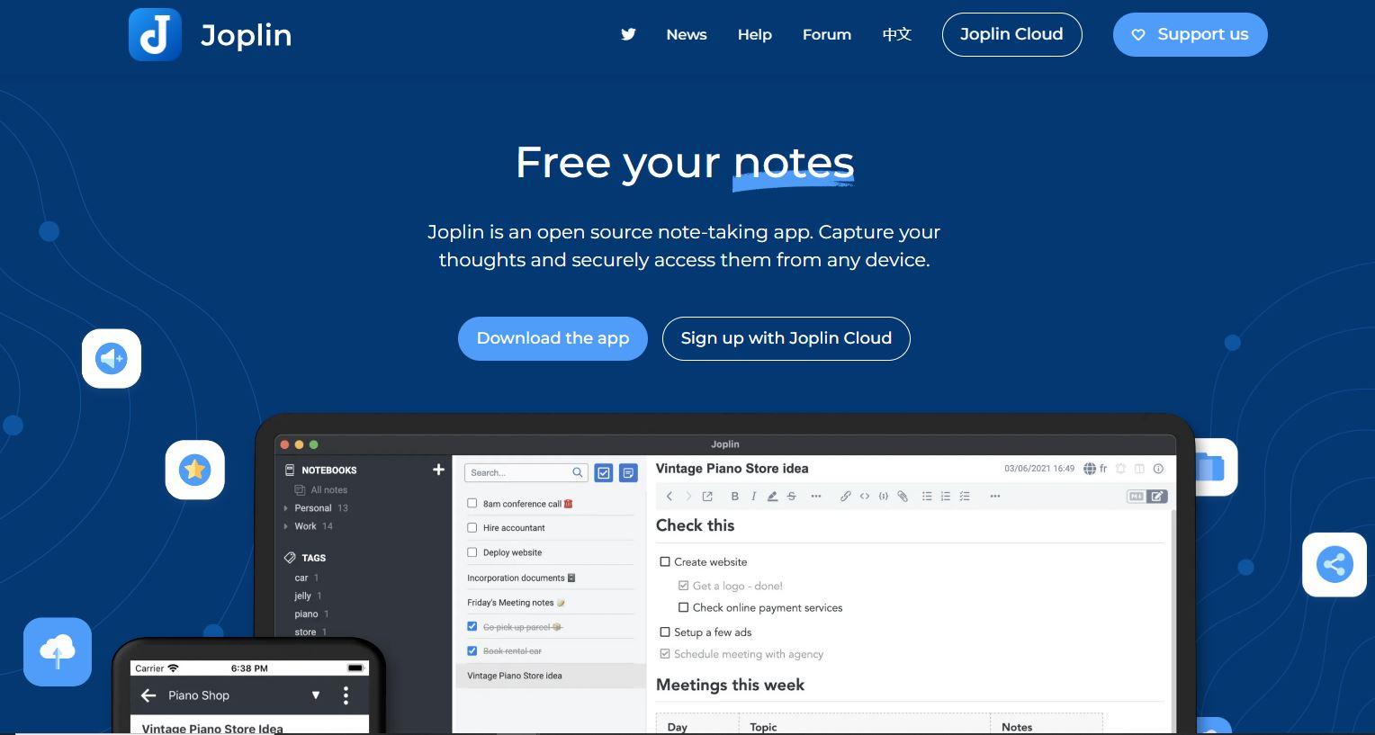Click the new to-do button icon

coord(604,472)
